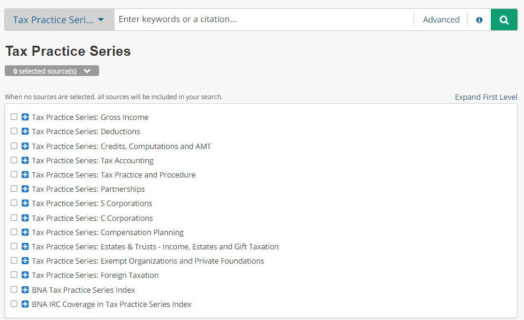This screenshot has height=320, width=524.
Task: Expand the Gross Income plus icon
Action: (25, 117)
